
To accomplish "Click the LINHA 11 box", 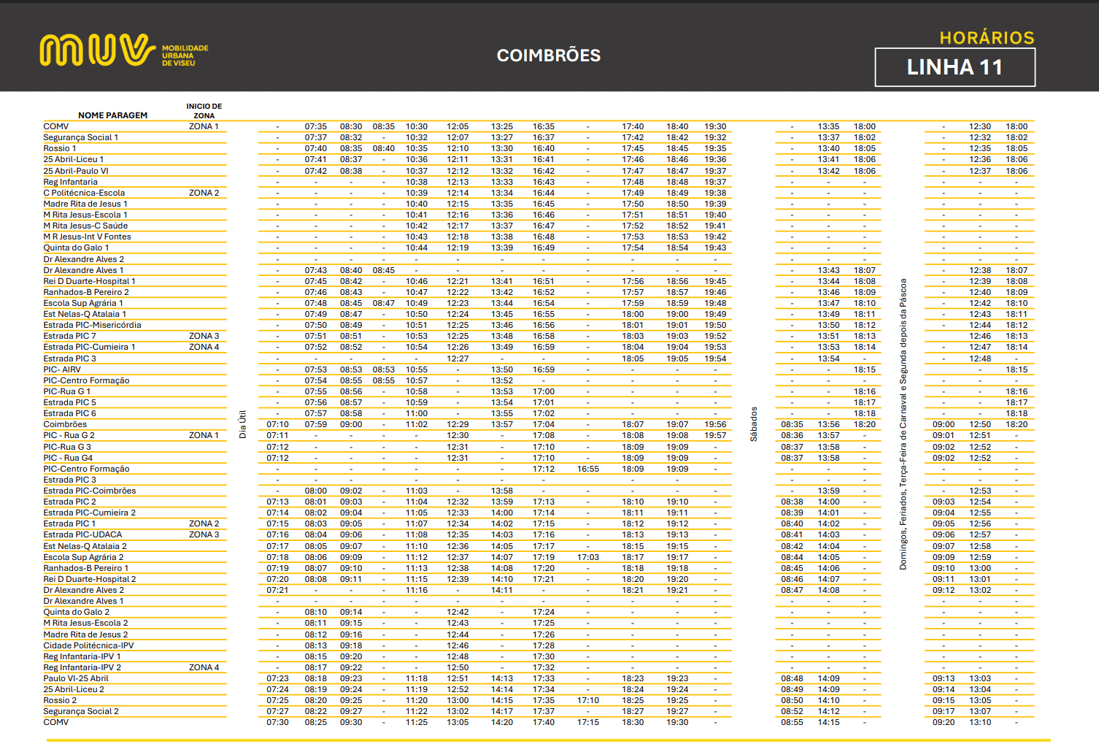I will 955,67.
